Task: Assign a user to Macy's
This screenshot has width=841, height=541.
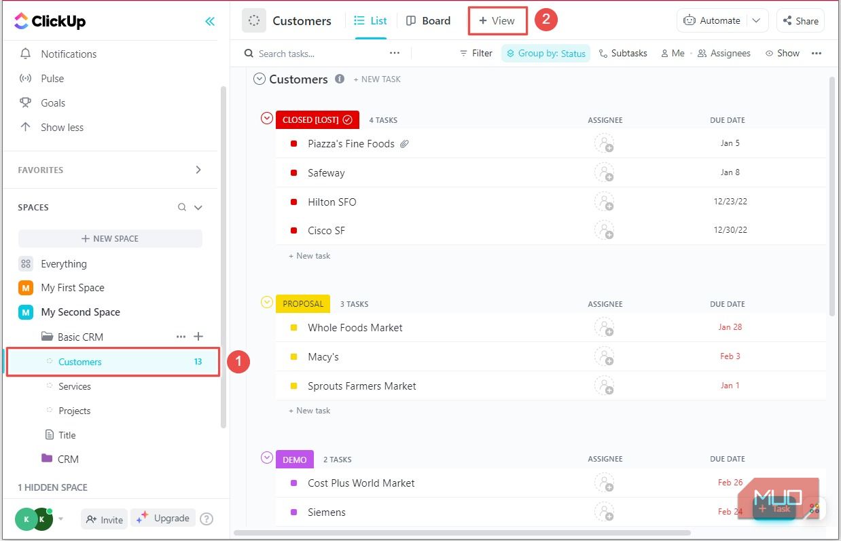Action: click(604, 356)
